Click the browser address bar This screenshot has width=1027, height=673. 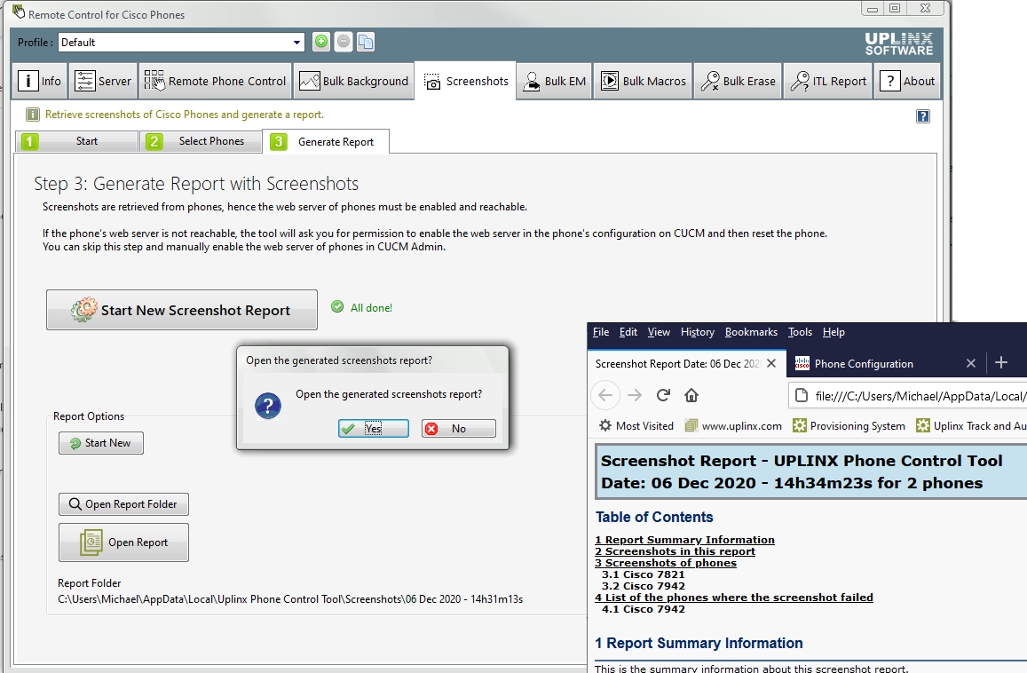pos(907,396)
